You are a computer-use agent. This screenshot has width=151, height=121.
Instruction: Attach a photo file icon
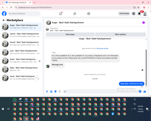pos(51,91)
